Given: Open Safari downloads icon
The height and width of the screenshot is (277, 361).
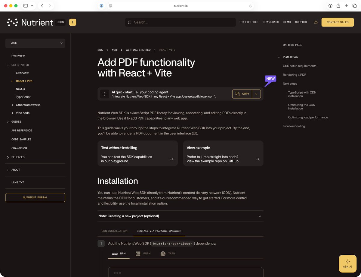Looking at the screenshot, I should [x=330, y=6].
